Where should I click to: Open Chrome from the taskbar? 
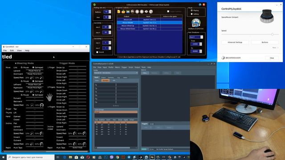click(x=118, y=157)
